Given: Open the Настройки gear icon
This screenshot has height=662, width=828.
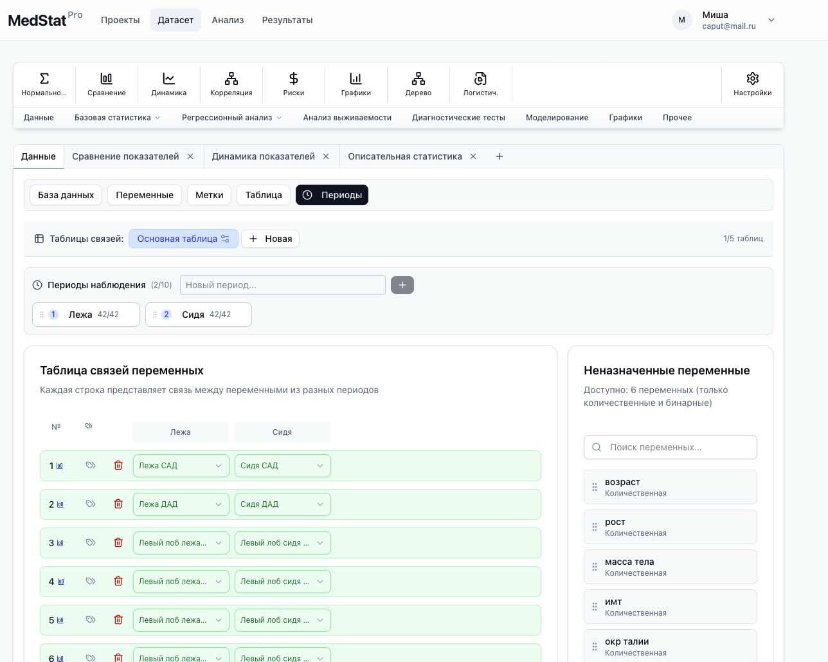Looking at the screenshot, I should pyautogui.click(x=752, y=84).
